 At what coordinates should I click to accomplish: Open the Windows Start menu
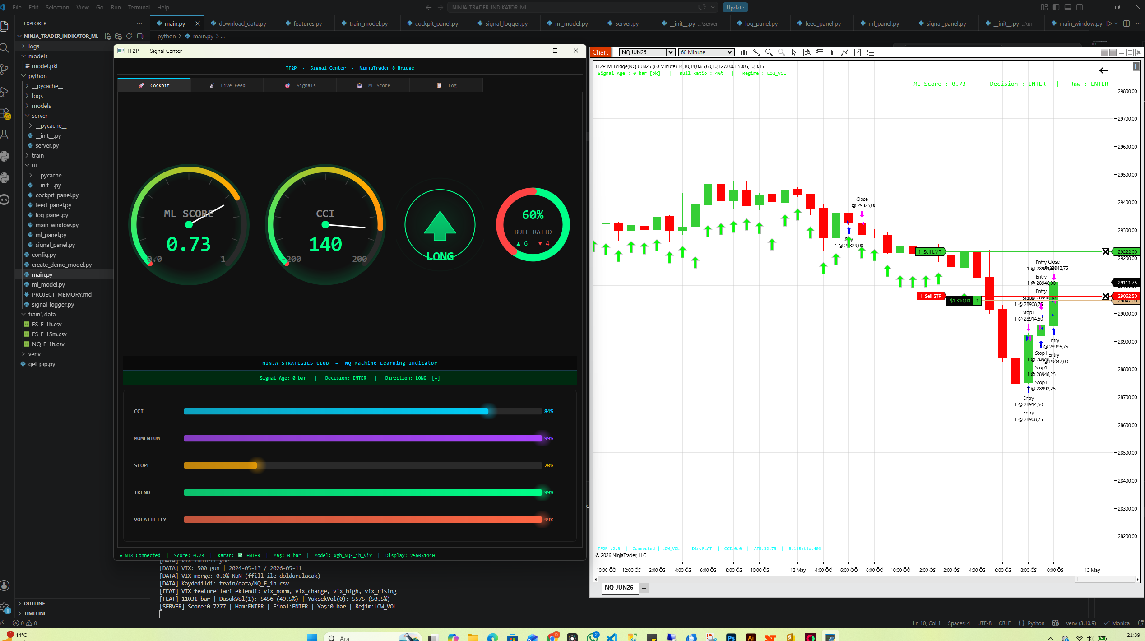coord(312,637)
